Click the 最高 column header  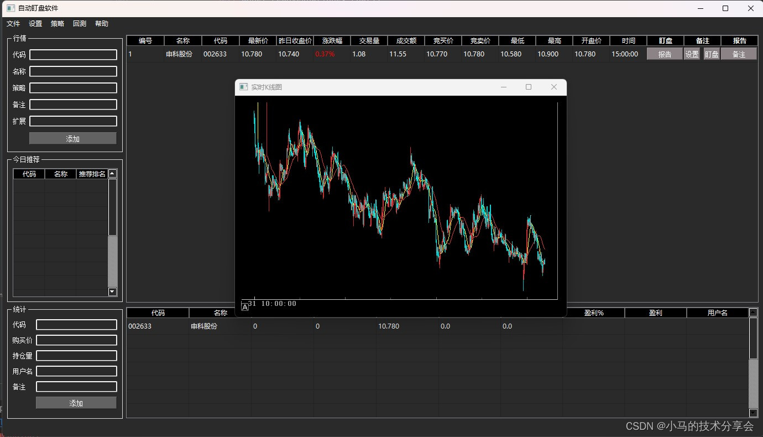pos(555,40)
